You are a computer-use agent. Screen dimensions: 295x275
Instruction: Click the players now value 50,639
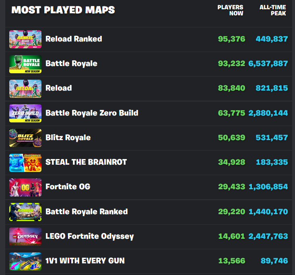[231, 138]
